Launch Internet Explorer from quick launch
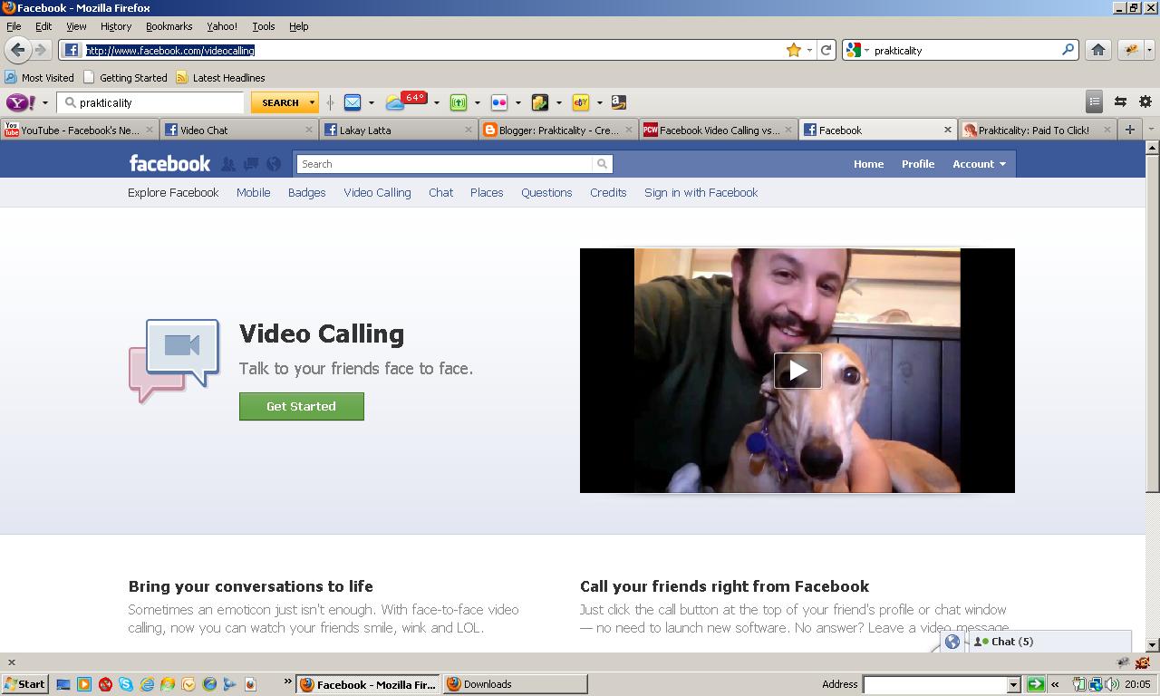Image resolution: width=1160 pixels, height=696 pixels. (x=147, y=684)
